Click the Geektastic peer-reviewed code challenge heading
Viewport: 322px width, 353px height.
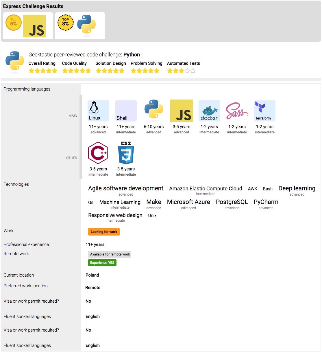pos(84,55)
